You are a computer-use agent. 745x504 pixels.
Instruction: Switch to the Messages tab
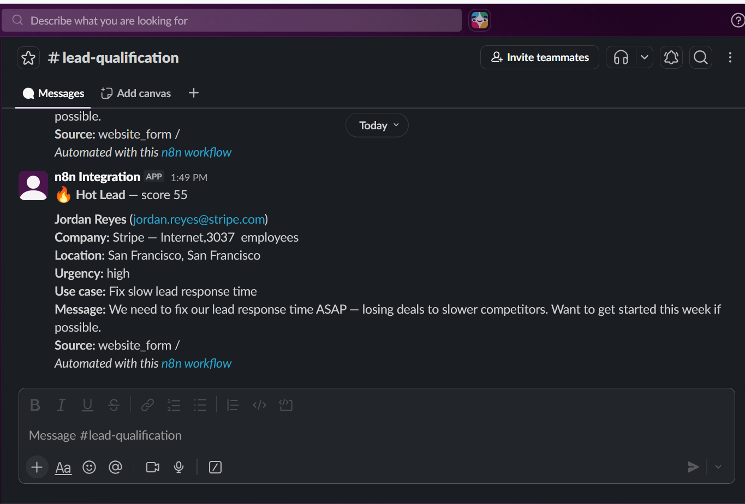point(53,93)
